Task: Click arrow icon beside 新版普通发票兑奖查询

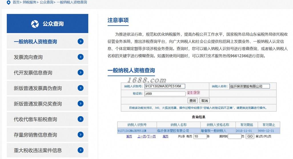Action: [81, 103]
